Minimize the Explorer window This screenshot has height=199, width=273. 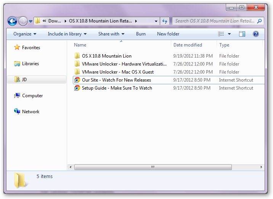coord(231,8)
